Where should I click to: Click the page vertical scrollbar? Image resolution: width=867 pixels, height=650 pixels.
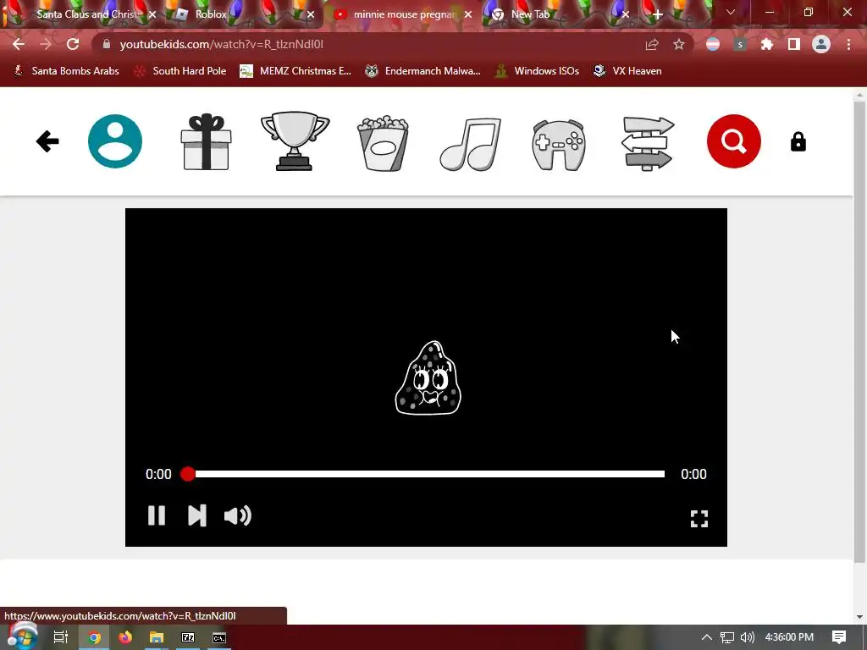pos(859,332)
